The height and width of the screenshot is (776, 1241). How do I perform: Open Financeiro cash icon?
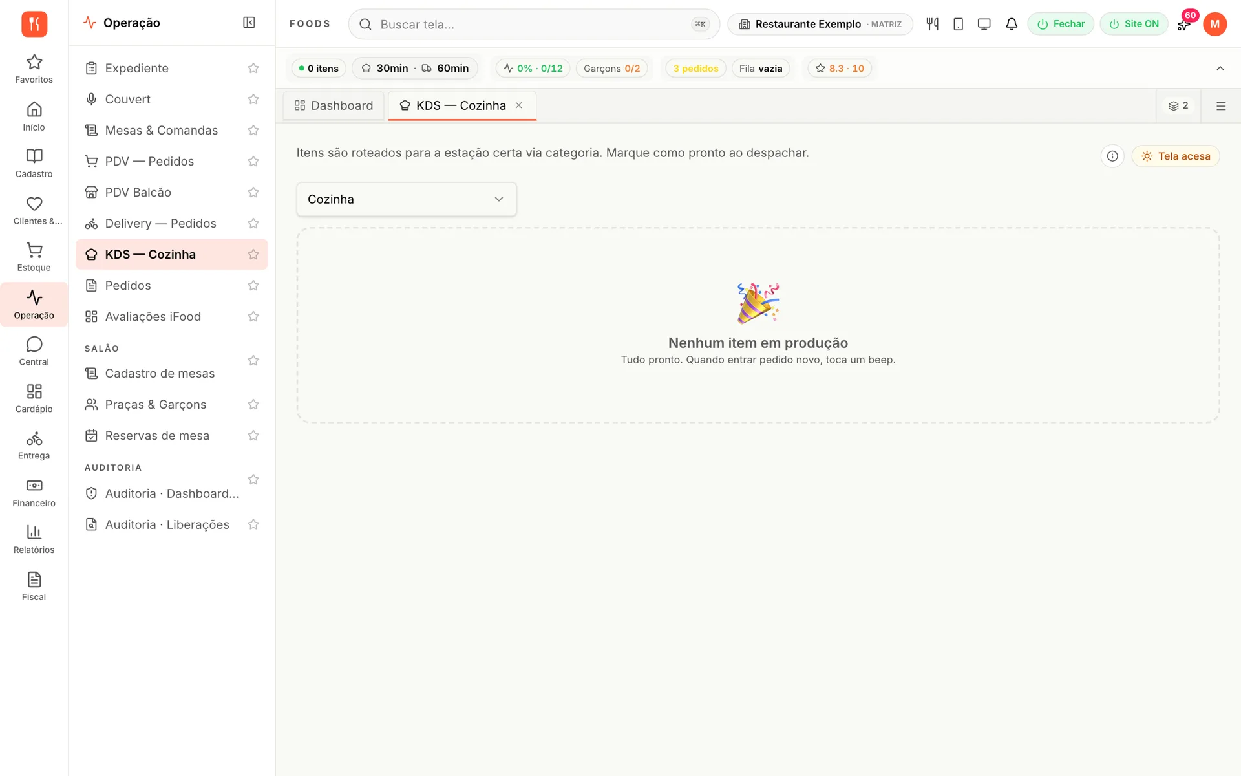pyautogui.click(x=34, y=493)
